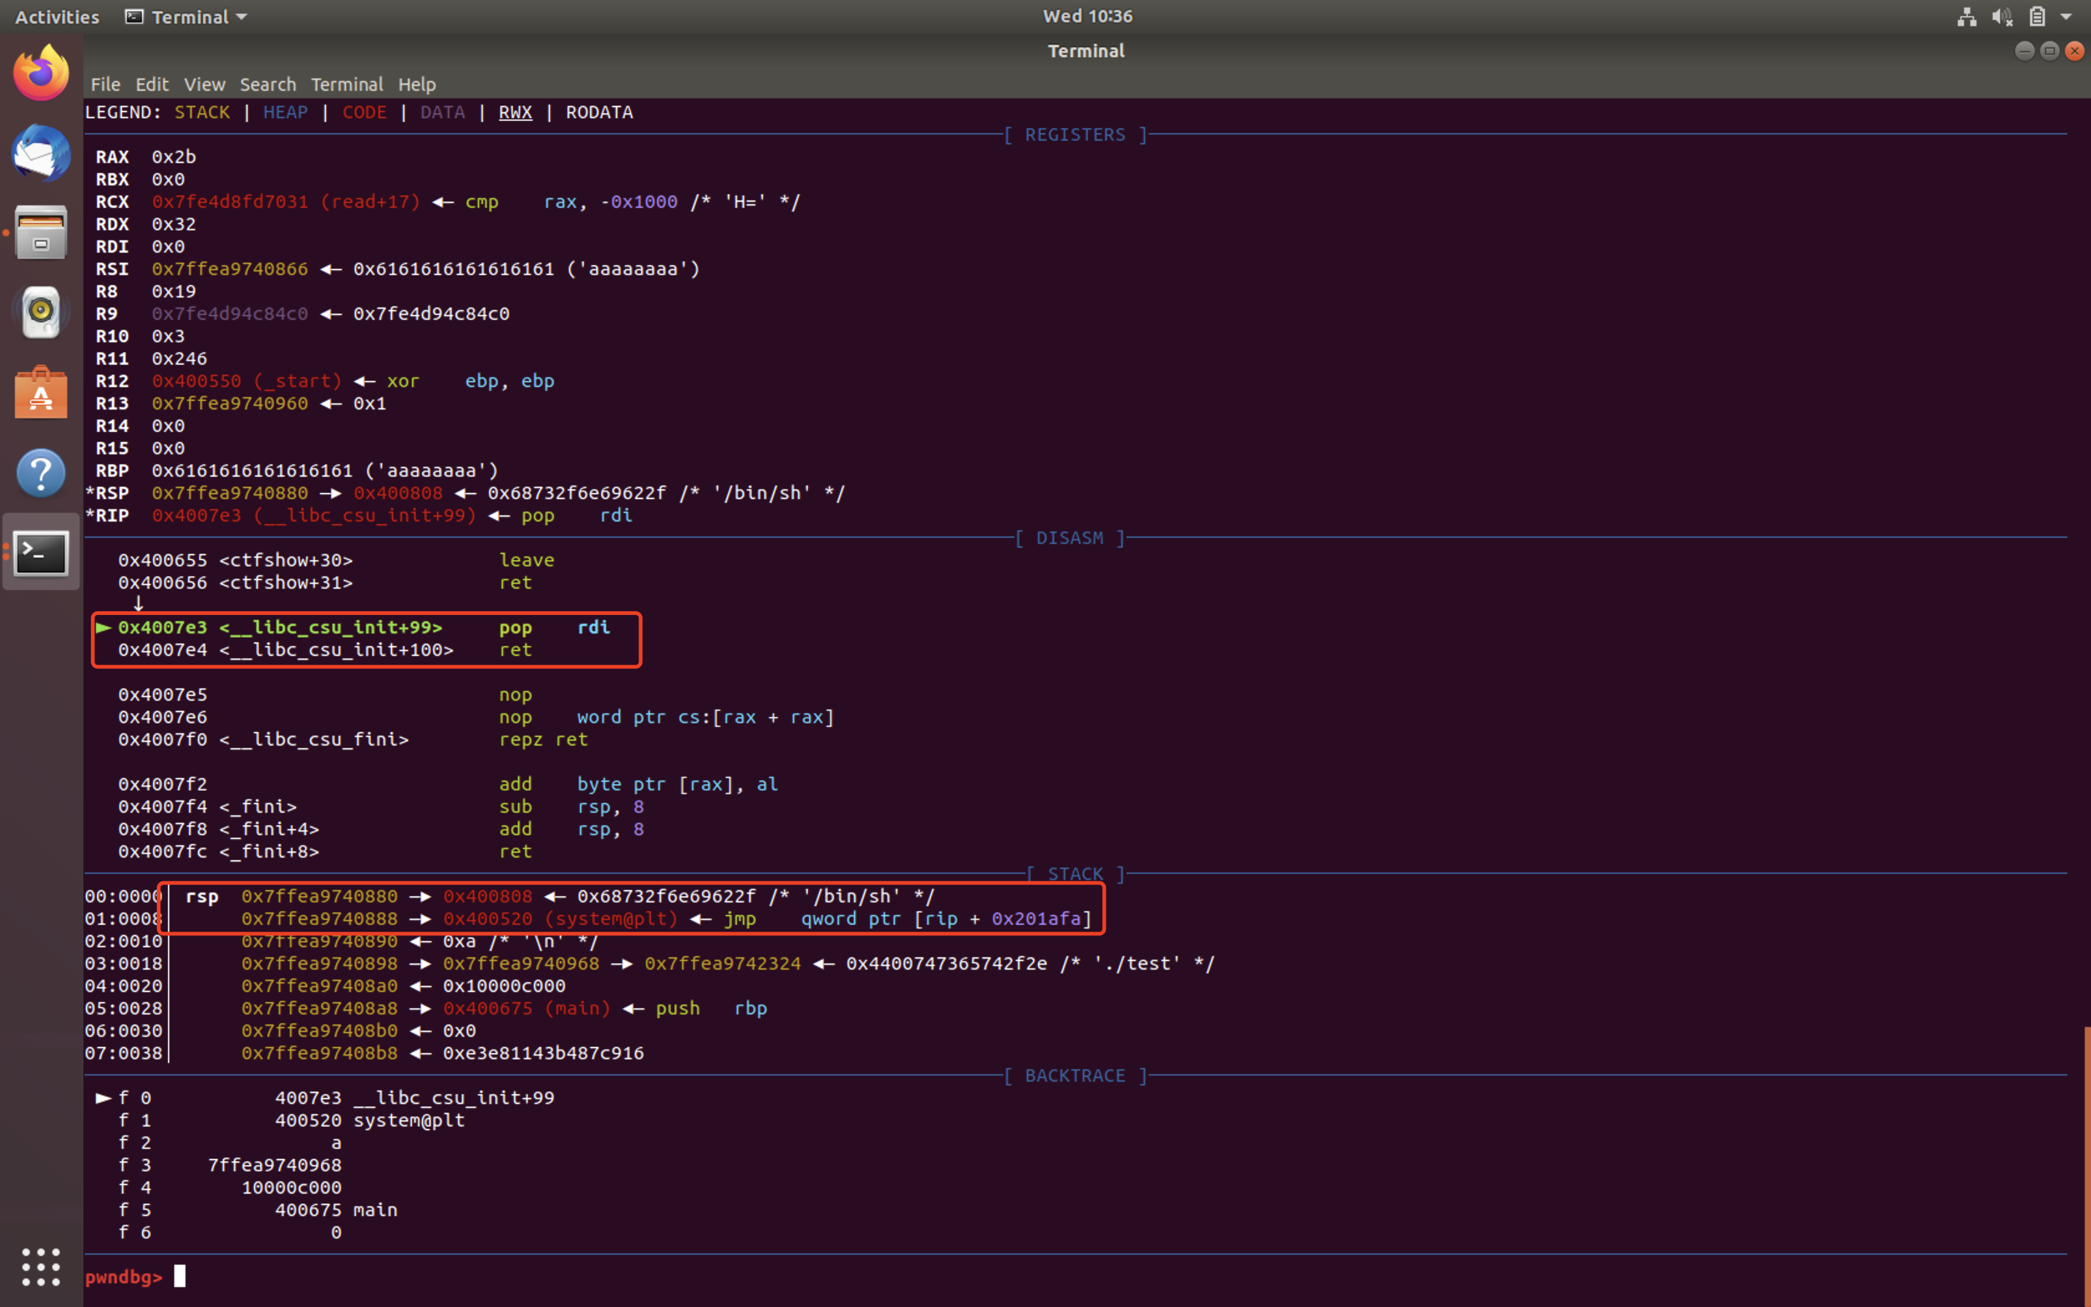Open the Files manager dock icon

(40, 233)
